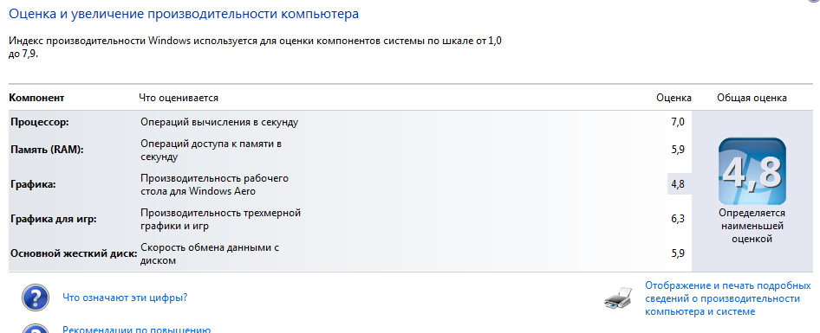
Task: Select the "Процессор:" component row label
Action: (x=40, y=122)
